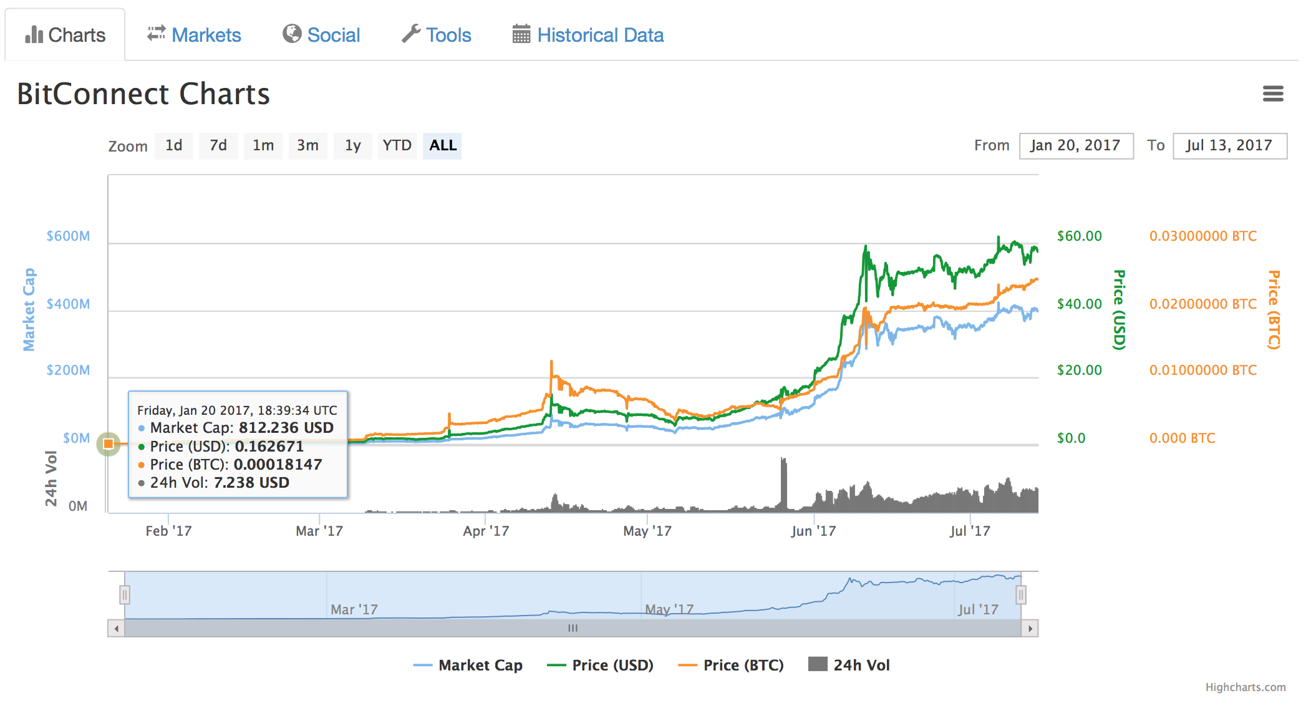The image size is (1306, 711).
Task: Click the $600M market cap axis label
Action: click(68, 236)
